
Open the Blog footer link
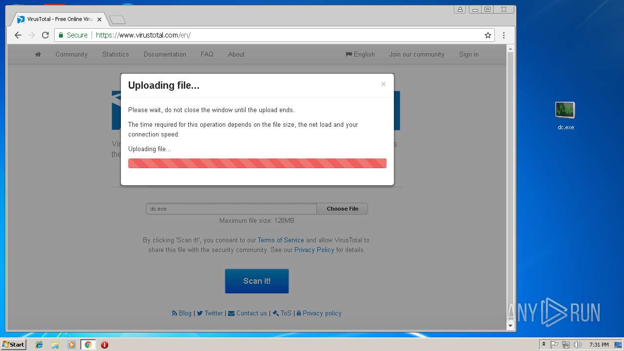[x=182, y=313]
